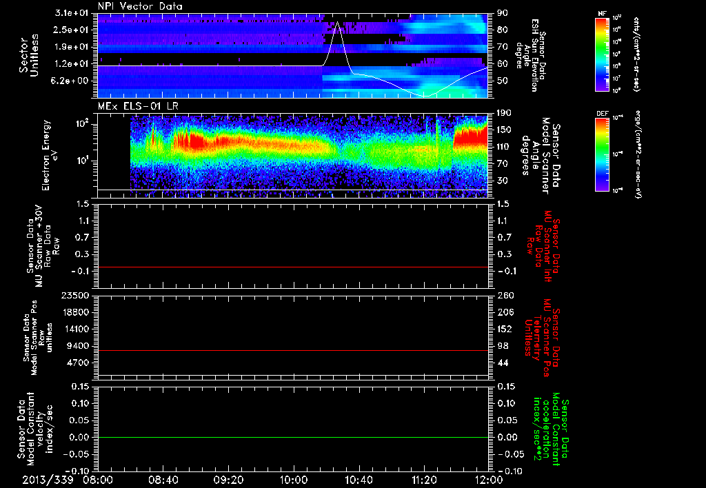This screenshot has width=706, height=488.
Task: Click the 10:00 time axis label
Action: click(x=294, y=480)
